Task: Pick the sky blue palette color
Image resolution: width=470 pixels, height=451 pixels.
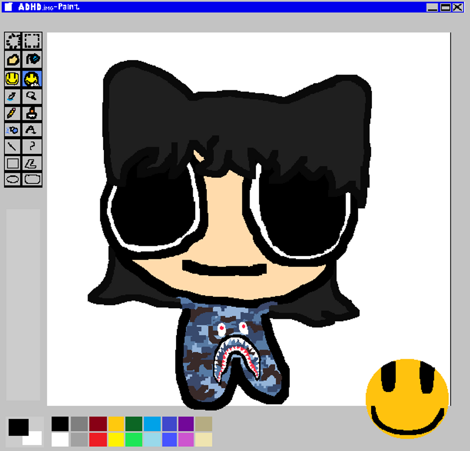Action: (x=152, y=424)
